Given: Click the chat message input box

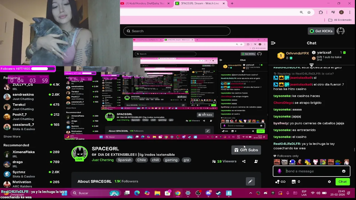Looking at the screenshot, I should pos(311,171).
